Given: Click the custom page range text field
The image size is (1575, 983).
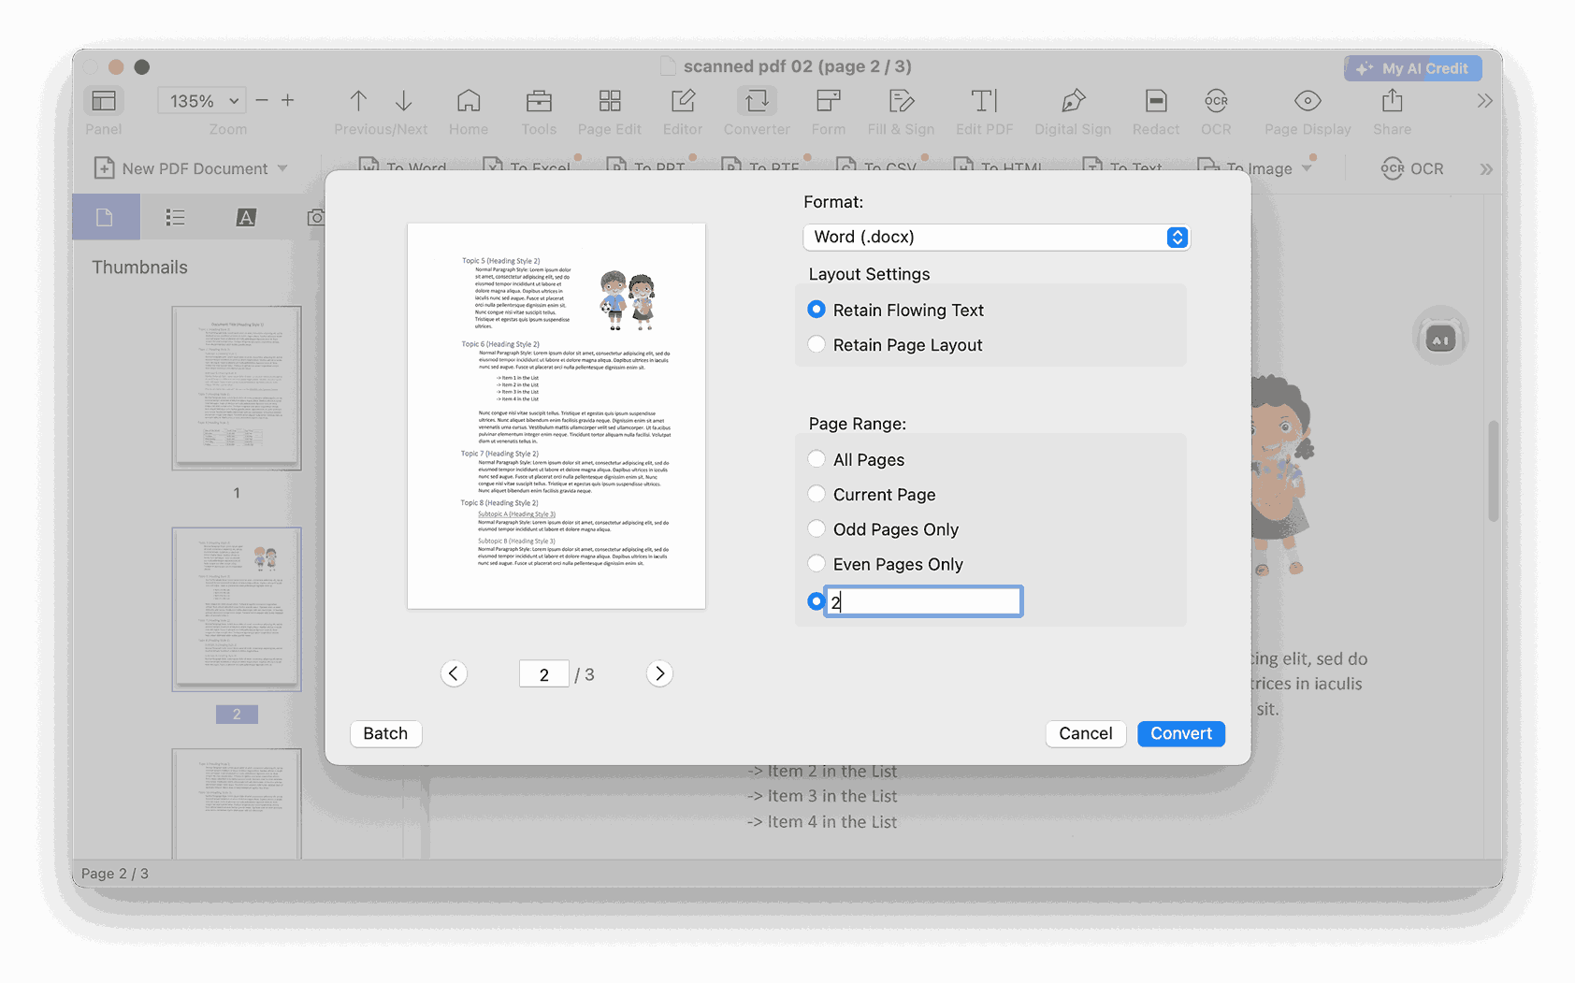Looking at the screenshot, I should click(924, 601).
